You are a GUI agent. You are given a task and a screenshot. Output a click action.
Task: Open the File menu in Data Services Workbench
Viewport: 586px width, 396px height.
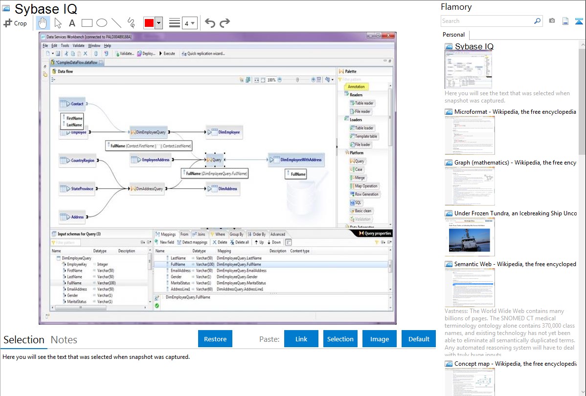[45, 45]
